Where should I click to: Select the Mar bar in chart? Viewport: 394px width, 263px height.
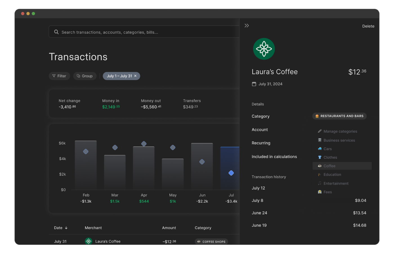point(115,172)
